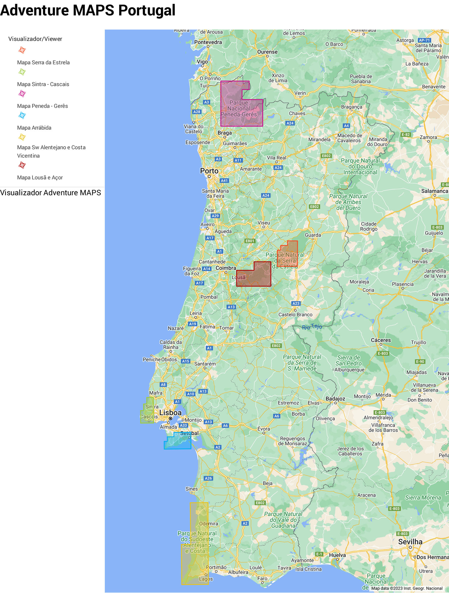The image size is (449, 593).
Task: Click the Visualizador/Viewer layer title
Action: click(35, 39)
